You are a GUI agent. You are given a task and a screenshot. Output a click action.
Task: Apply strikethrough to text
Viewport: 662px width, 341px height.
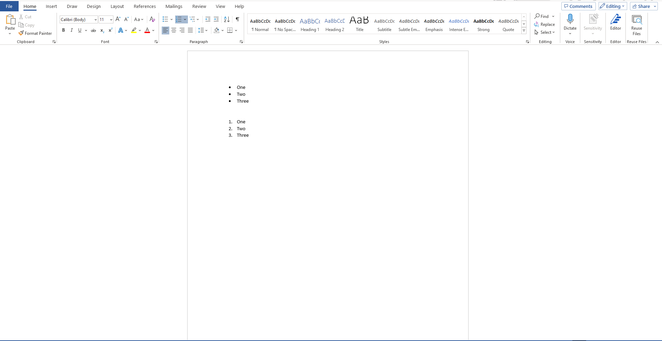[x=93, y=30]
